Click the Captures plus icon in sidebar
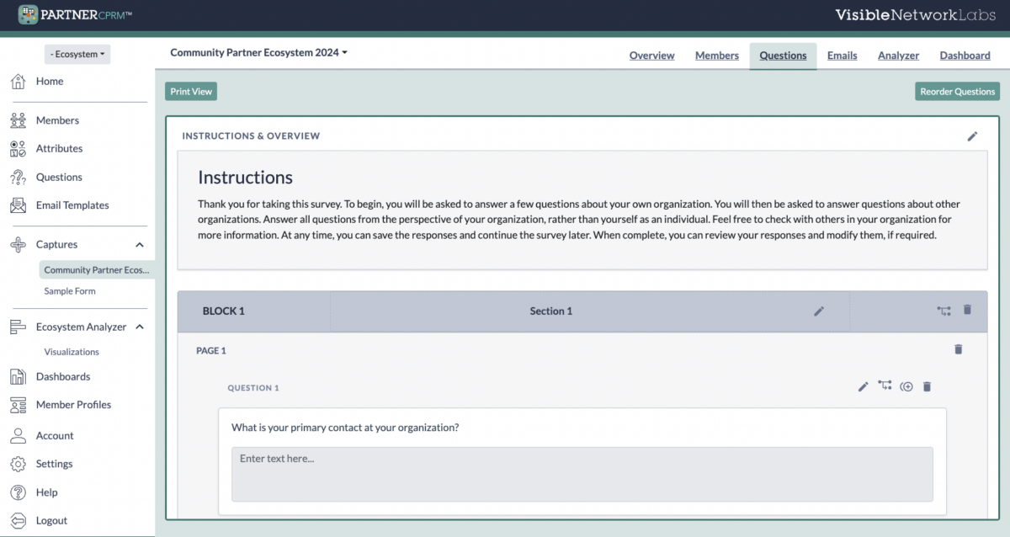The height and width of the screenshot is (537, 1010). (18, 245)
